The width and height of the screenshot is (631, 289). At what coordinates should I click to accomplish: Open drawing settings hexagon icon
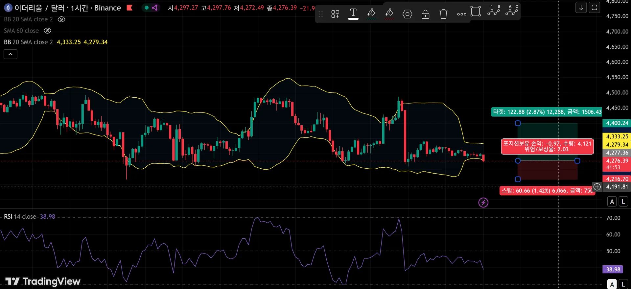point(407,14)
